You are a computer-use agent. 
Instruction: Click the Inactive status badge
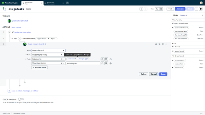(29, 9)
